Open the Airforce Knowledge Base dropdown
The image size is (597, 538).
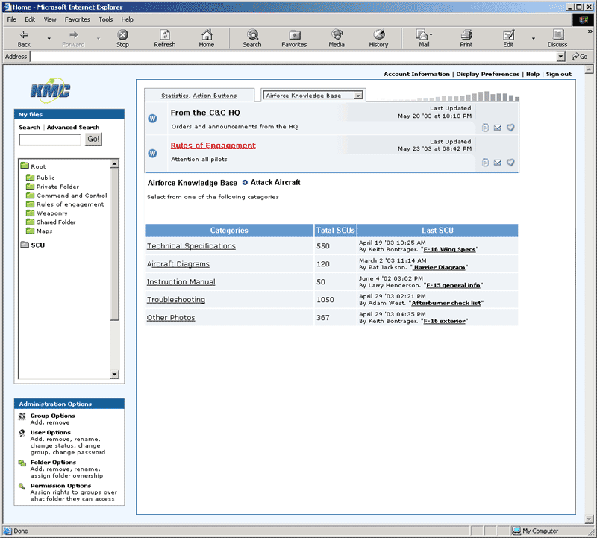pos(359,96)
